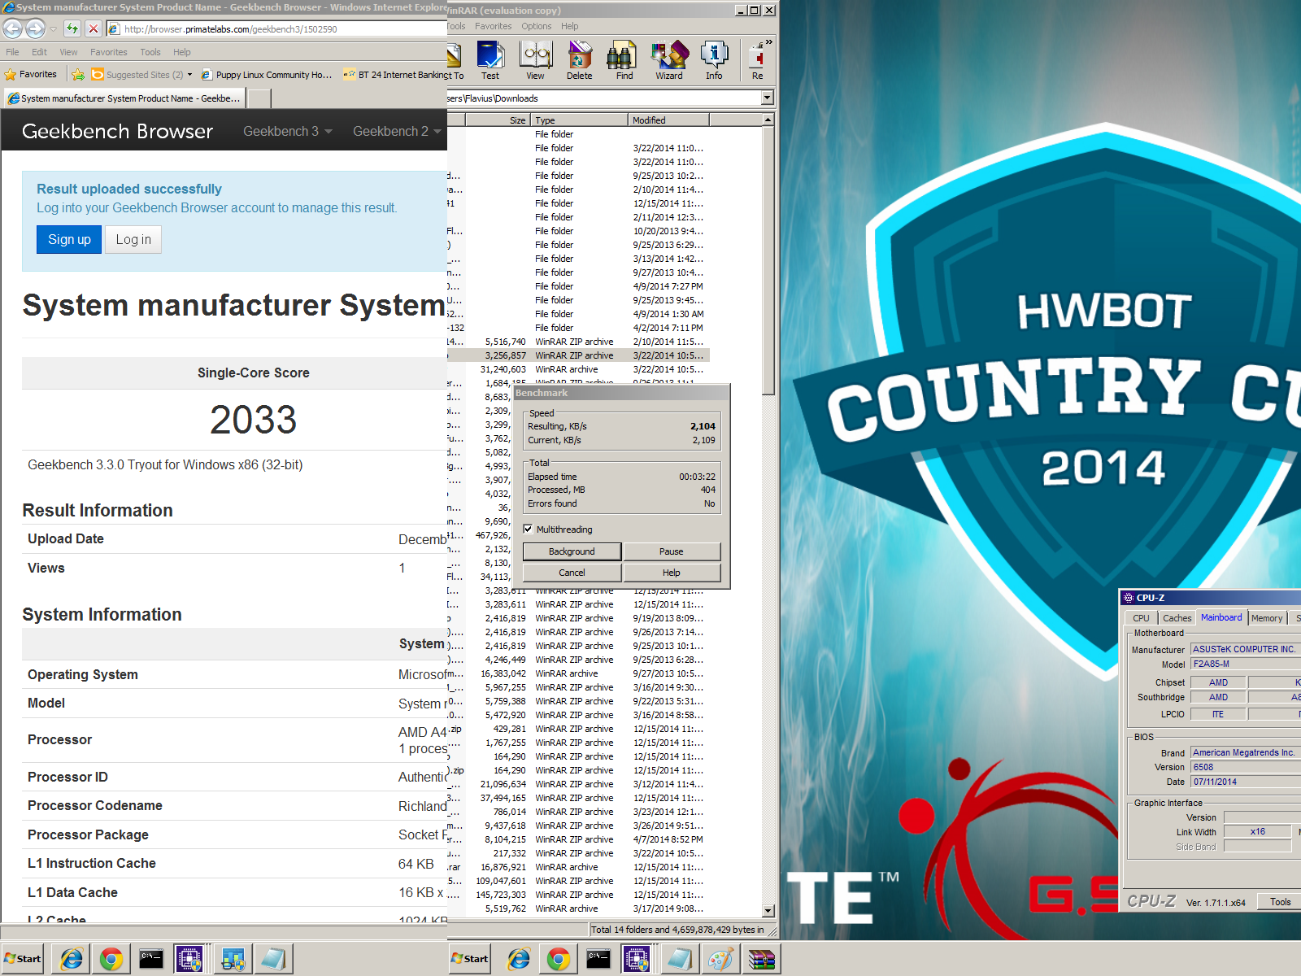Viewport: 1301px width, 976px height.
Task: Click the American Megatrends Inc. BIOS brand field
Action: click(1246, 752)
